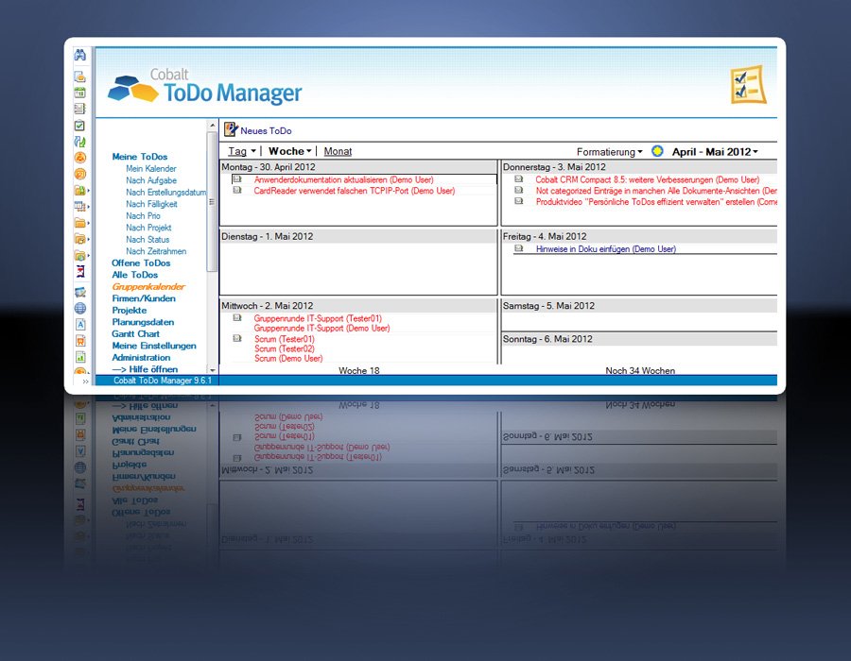Open the document icon with letter A
The image size is (851, 661).
point(79,325)
